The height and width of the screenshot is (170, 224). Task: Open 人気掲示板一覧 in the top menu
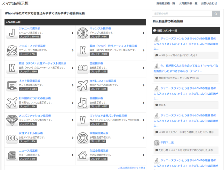point(188,4)
